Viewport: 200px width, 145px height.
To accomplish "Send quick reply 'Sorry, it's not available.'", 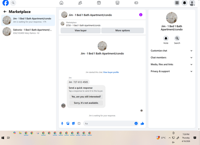I will pos(86,103).
